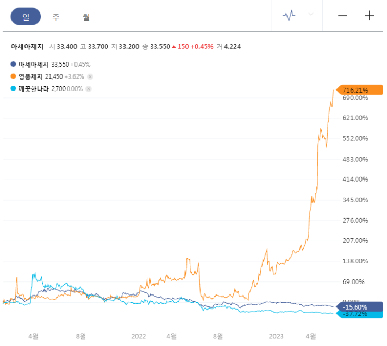This screenshot has width=387, height=346.
Task: Click the 아세아제지 stock title in header
Action: click(27, 47)
